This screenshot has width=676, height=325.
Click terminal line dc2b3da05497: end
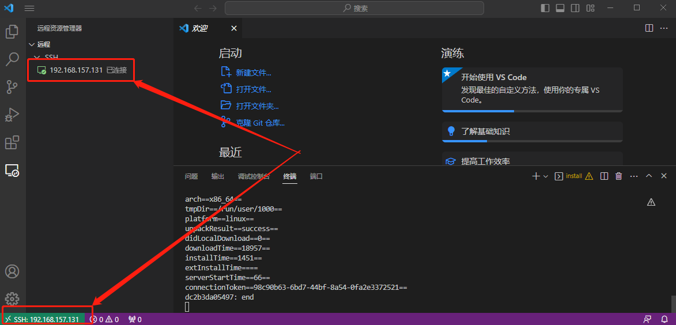220,297
